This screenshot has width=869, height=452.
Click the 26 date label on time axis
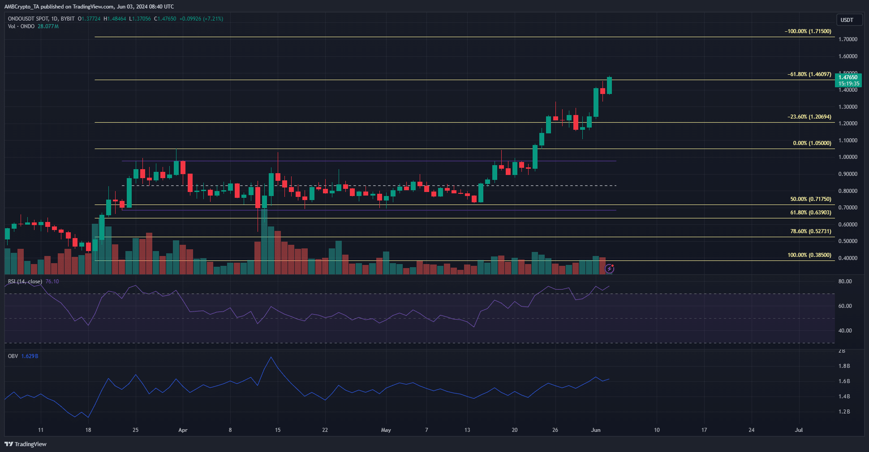tap(555, 430)
